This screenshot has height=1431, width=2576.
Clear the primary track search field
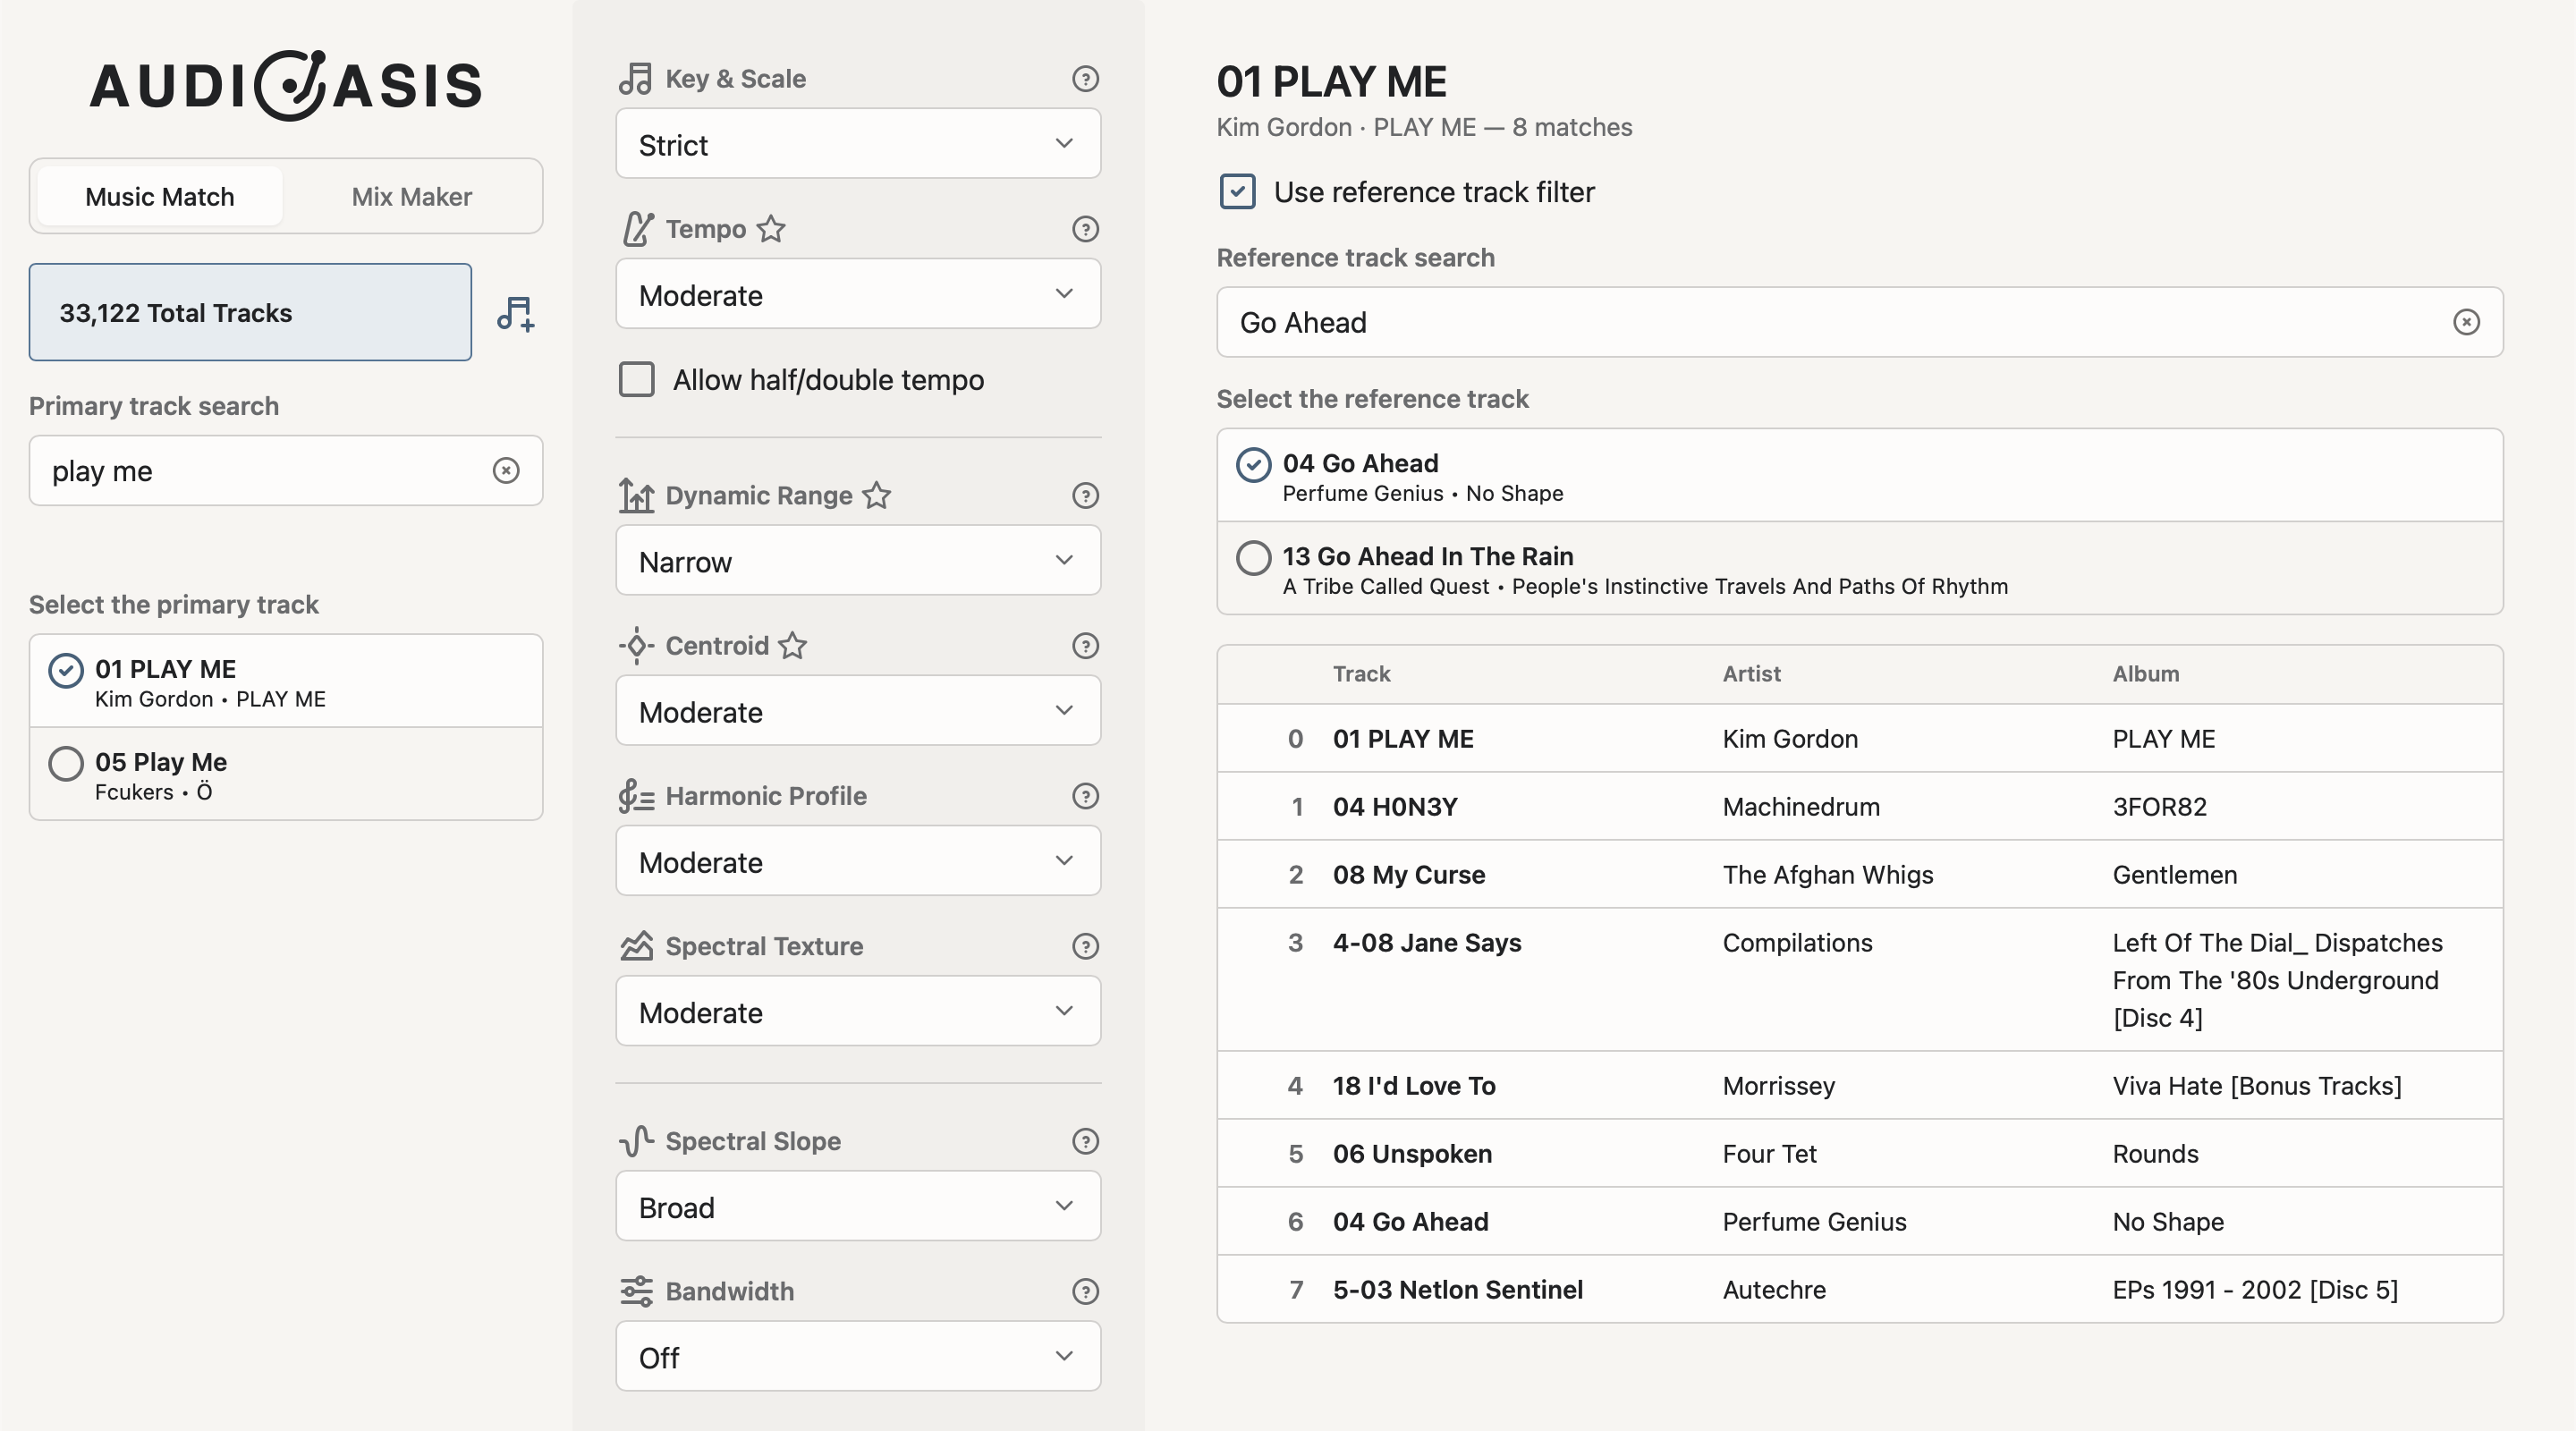point(506,470)
